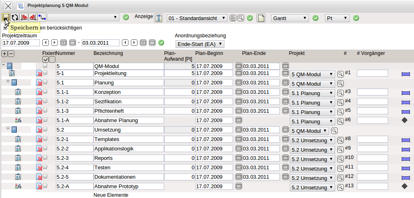The width and height of the screenshot is (414, 198).
Task: Click the first red histogram icon
Action: tap(24, 17)
